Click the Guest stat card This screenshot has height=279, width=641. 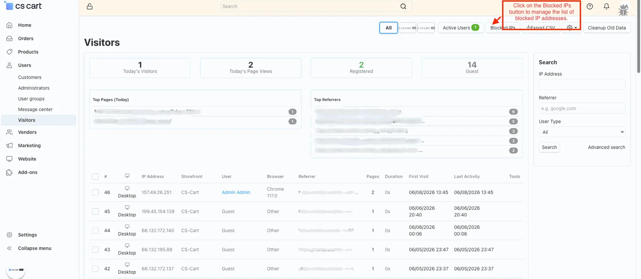[x=472, y=68]
